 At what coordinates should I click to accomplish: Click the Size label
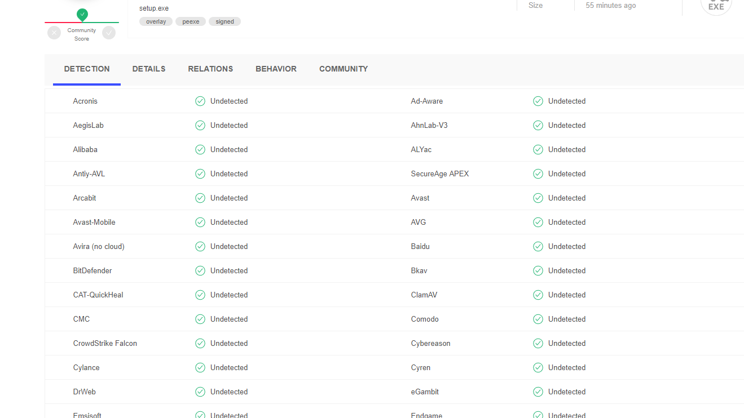535,6
